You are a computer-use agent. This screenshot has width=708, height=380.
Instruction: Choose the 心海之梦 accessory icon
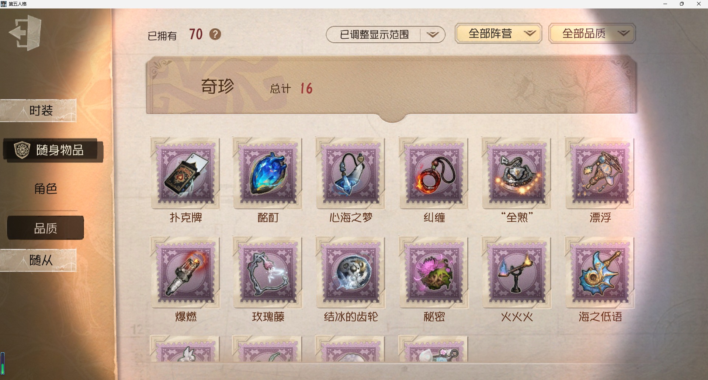[x=351, y=173]
